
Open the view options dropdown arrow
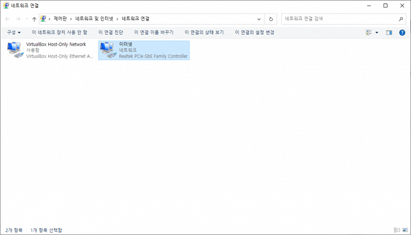(x=377, y=32)
